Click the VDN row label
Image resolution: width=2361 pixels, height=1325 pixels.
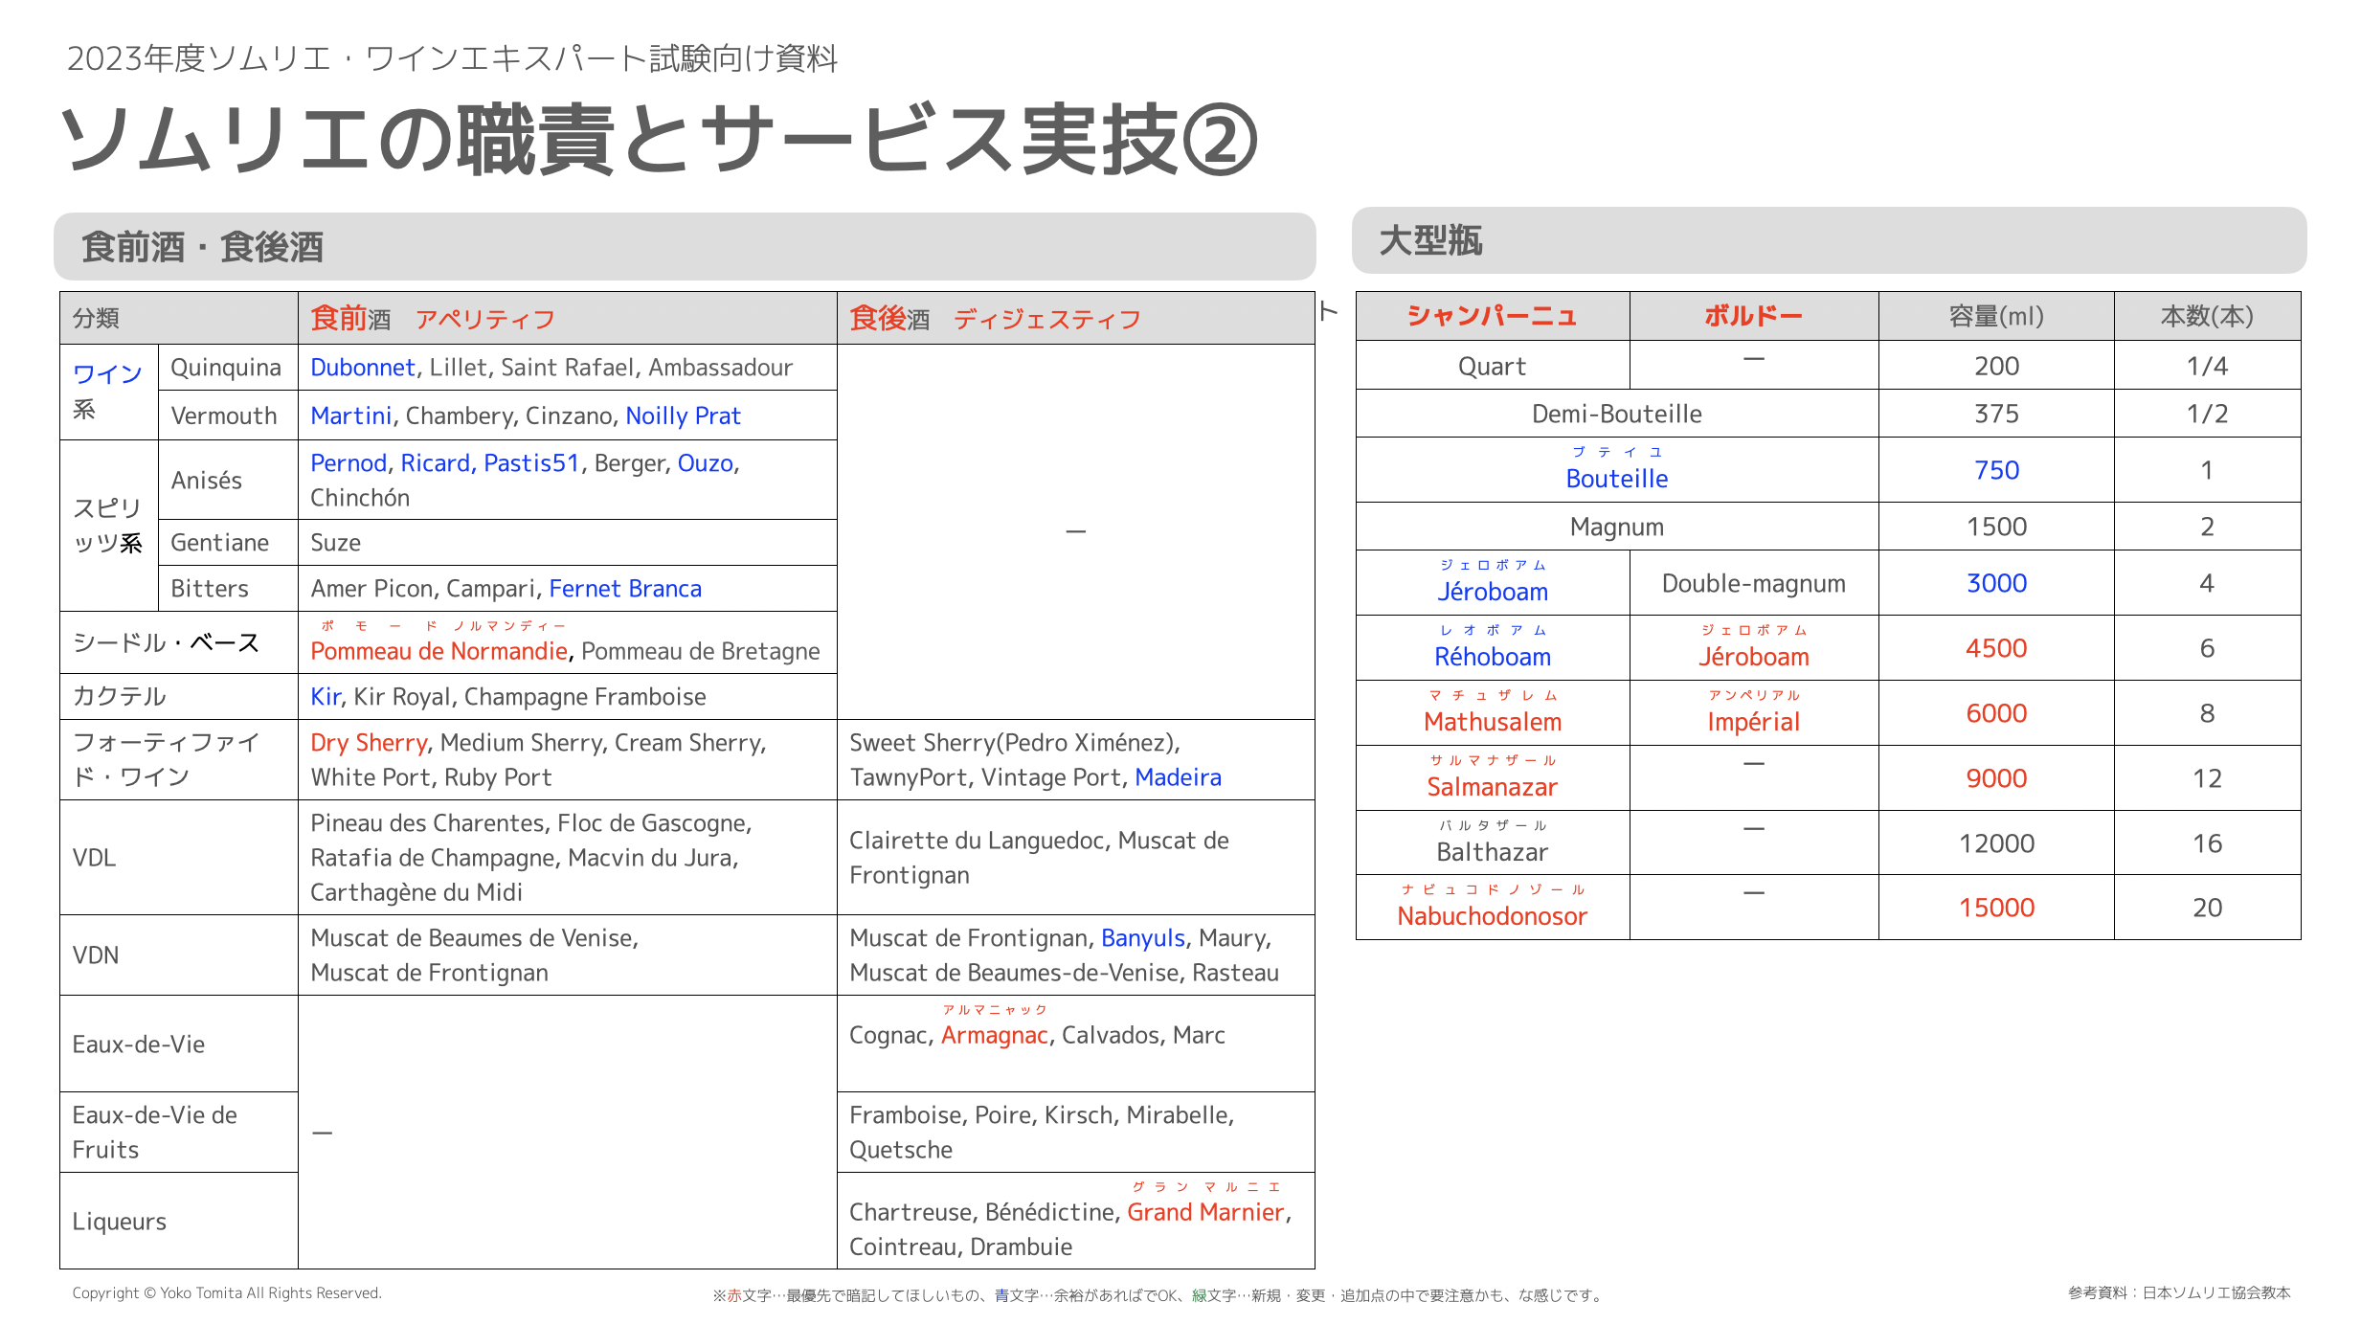pyautogui.click(x=179, y=954)
